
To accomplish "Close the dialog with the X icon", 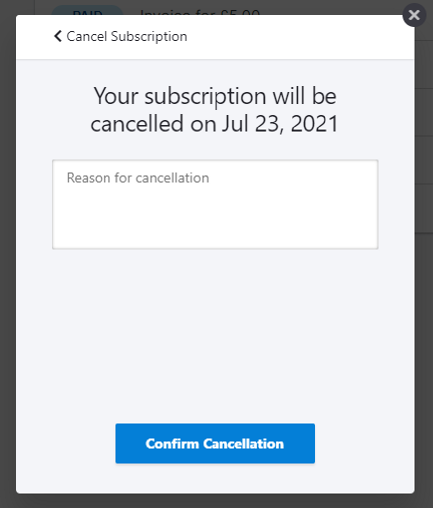I will 414,15.
